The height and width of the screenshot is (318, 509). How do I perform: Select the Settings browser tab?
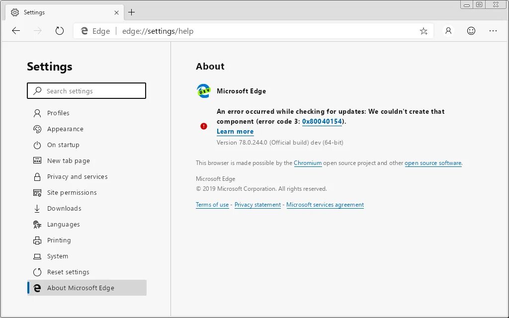click(x=65, y=12)
